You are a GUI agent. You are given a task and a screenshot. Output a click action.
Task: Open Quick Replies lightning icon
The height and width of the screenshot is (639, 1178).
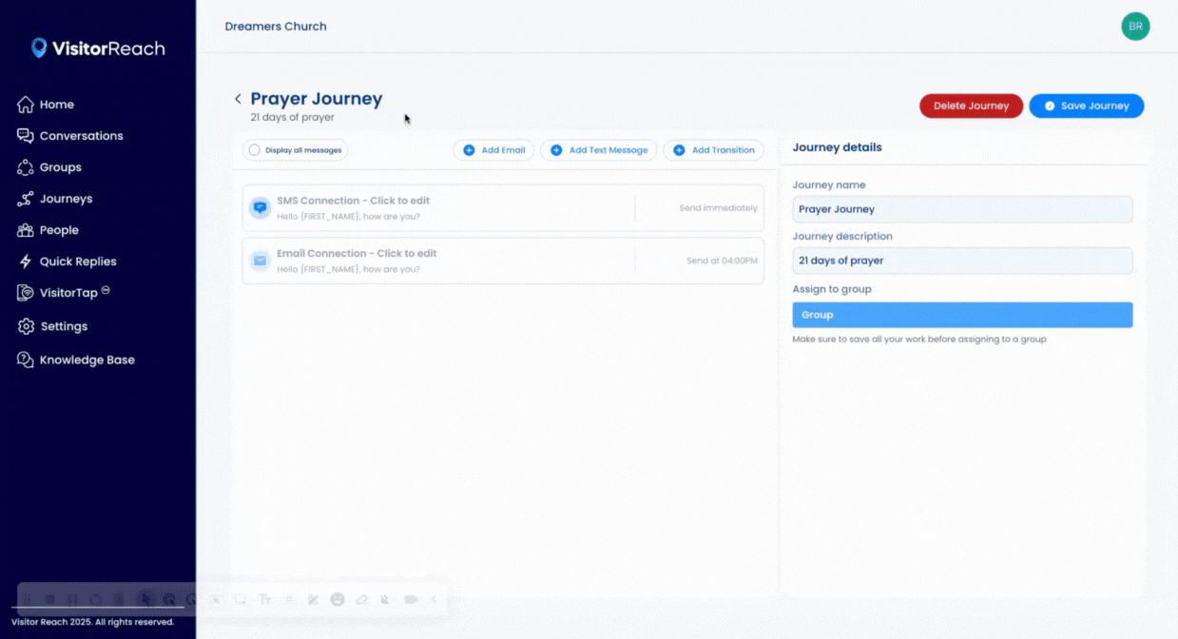[x=26, y=261]
